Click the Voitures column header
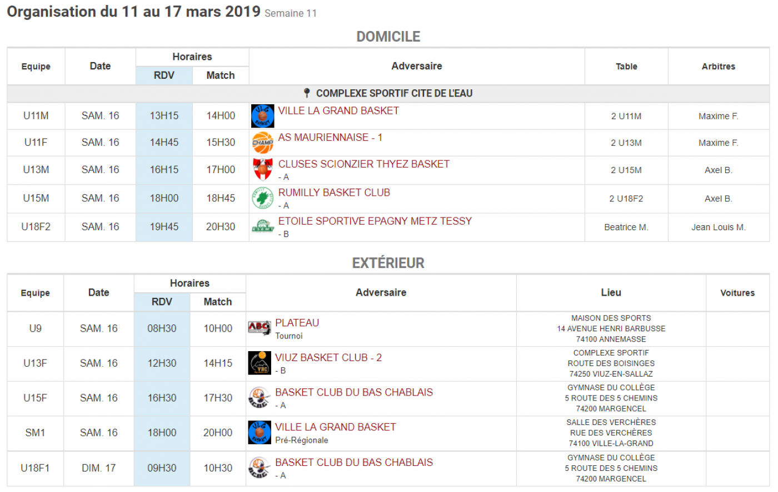 pos(737,293)
